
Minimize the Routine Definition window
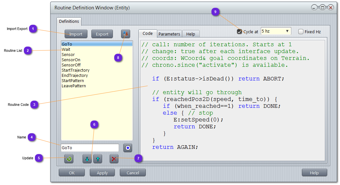(x=315, y=7)
